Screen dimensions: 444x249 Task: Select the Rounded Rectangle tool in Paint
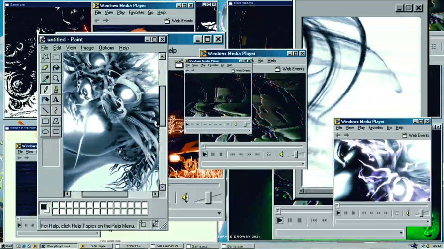click(56, 132)
